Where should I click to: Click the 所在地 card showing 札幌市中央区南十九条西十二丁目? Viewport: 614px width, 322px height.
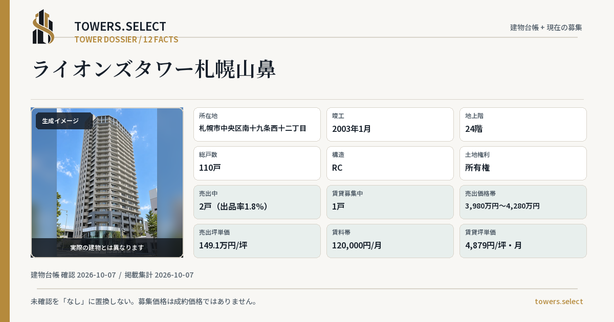(257, 124)
